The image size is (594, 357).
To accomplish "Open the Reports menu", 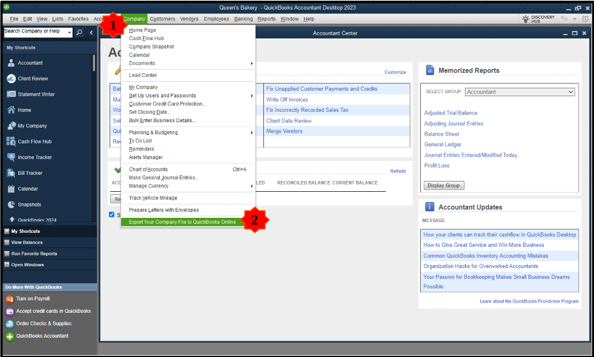I will (x=266, y=19).
